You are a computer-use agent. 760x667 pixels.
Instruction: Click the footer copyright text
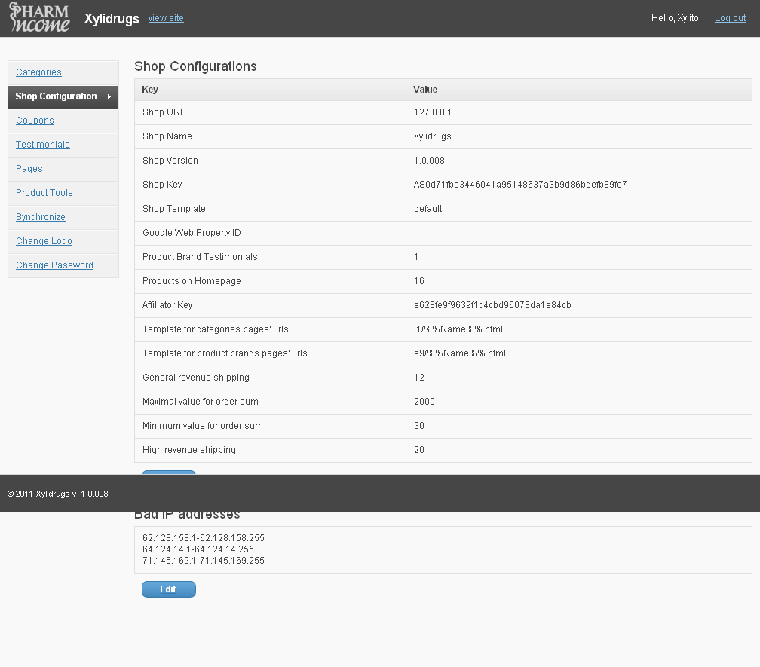point(57,494)
